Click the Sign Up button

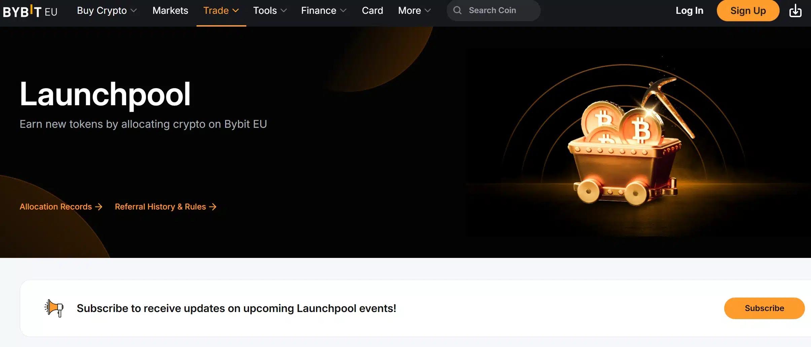(748, 10)
